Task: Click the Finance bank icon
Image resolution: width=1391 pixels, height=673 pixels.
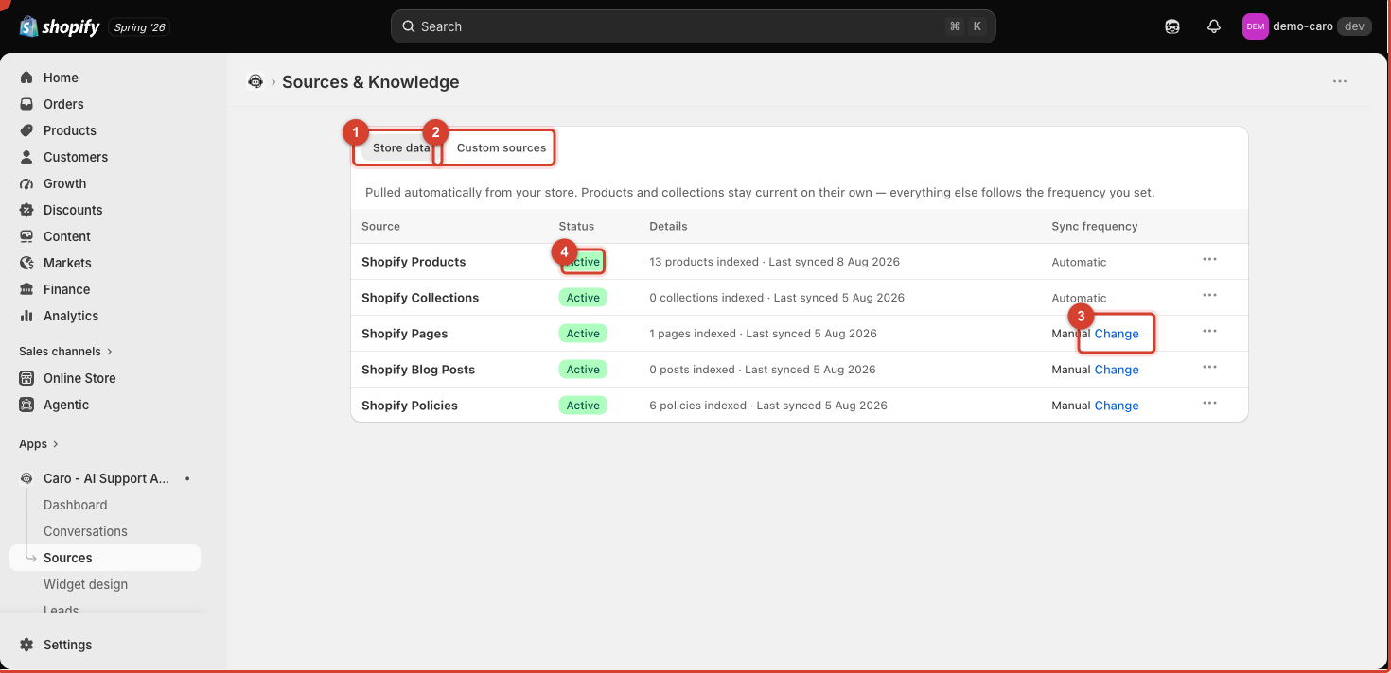Action: [26, 289]
